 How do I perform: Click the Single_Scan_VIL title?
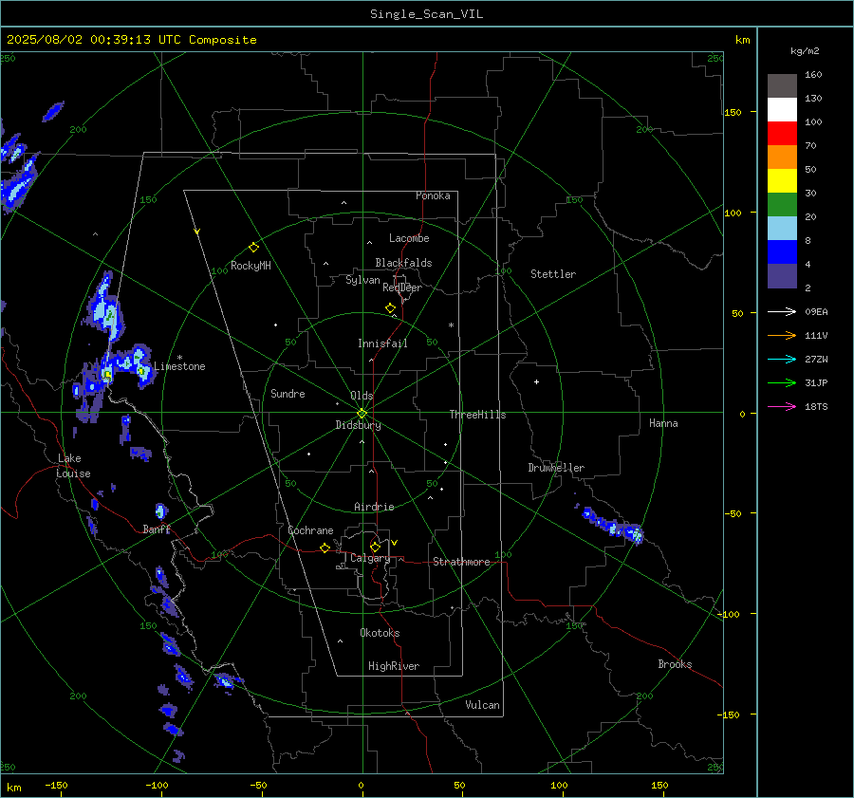(x=426, y=14)
